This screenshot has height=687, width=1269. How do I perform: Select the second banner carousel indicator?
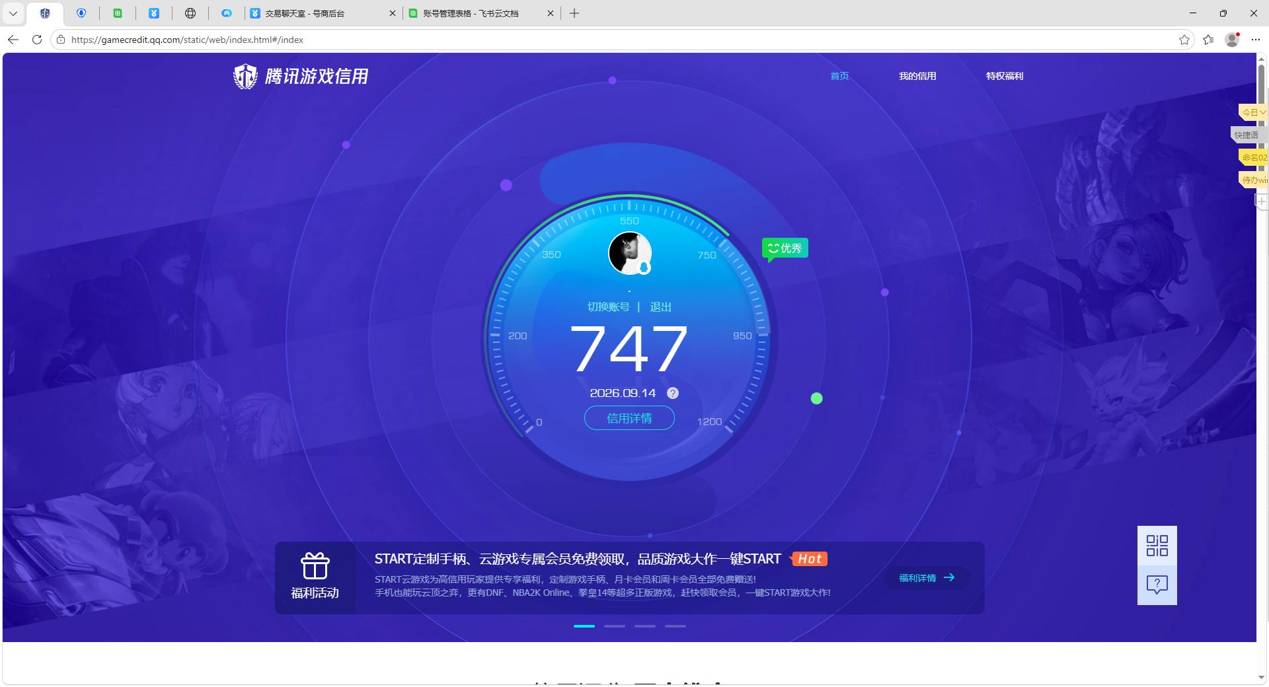[x=615, y=626]
